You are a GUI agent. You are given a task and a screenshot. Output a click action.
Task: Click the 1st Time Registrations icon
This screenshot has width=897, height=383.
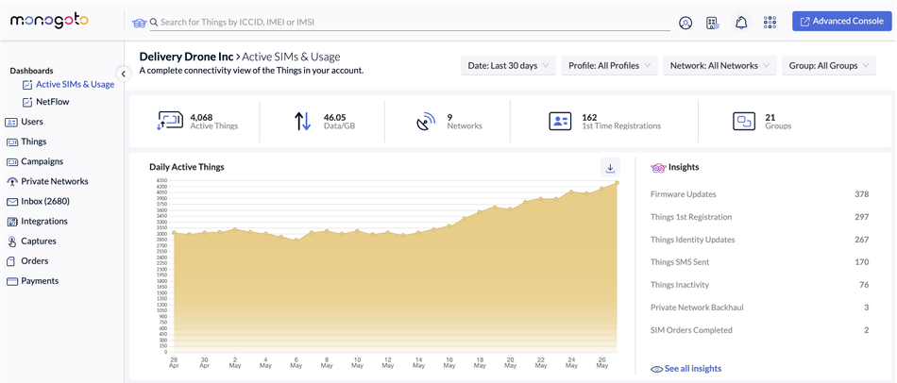click(x=560, y=121)
